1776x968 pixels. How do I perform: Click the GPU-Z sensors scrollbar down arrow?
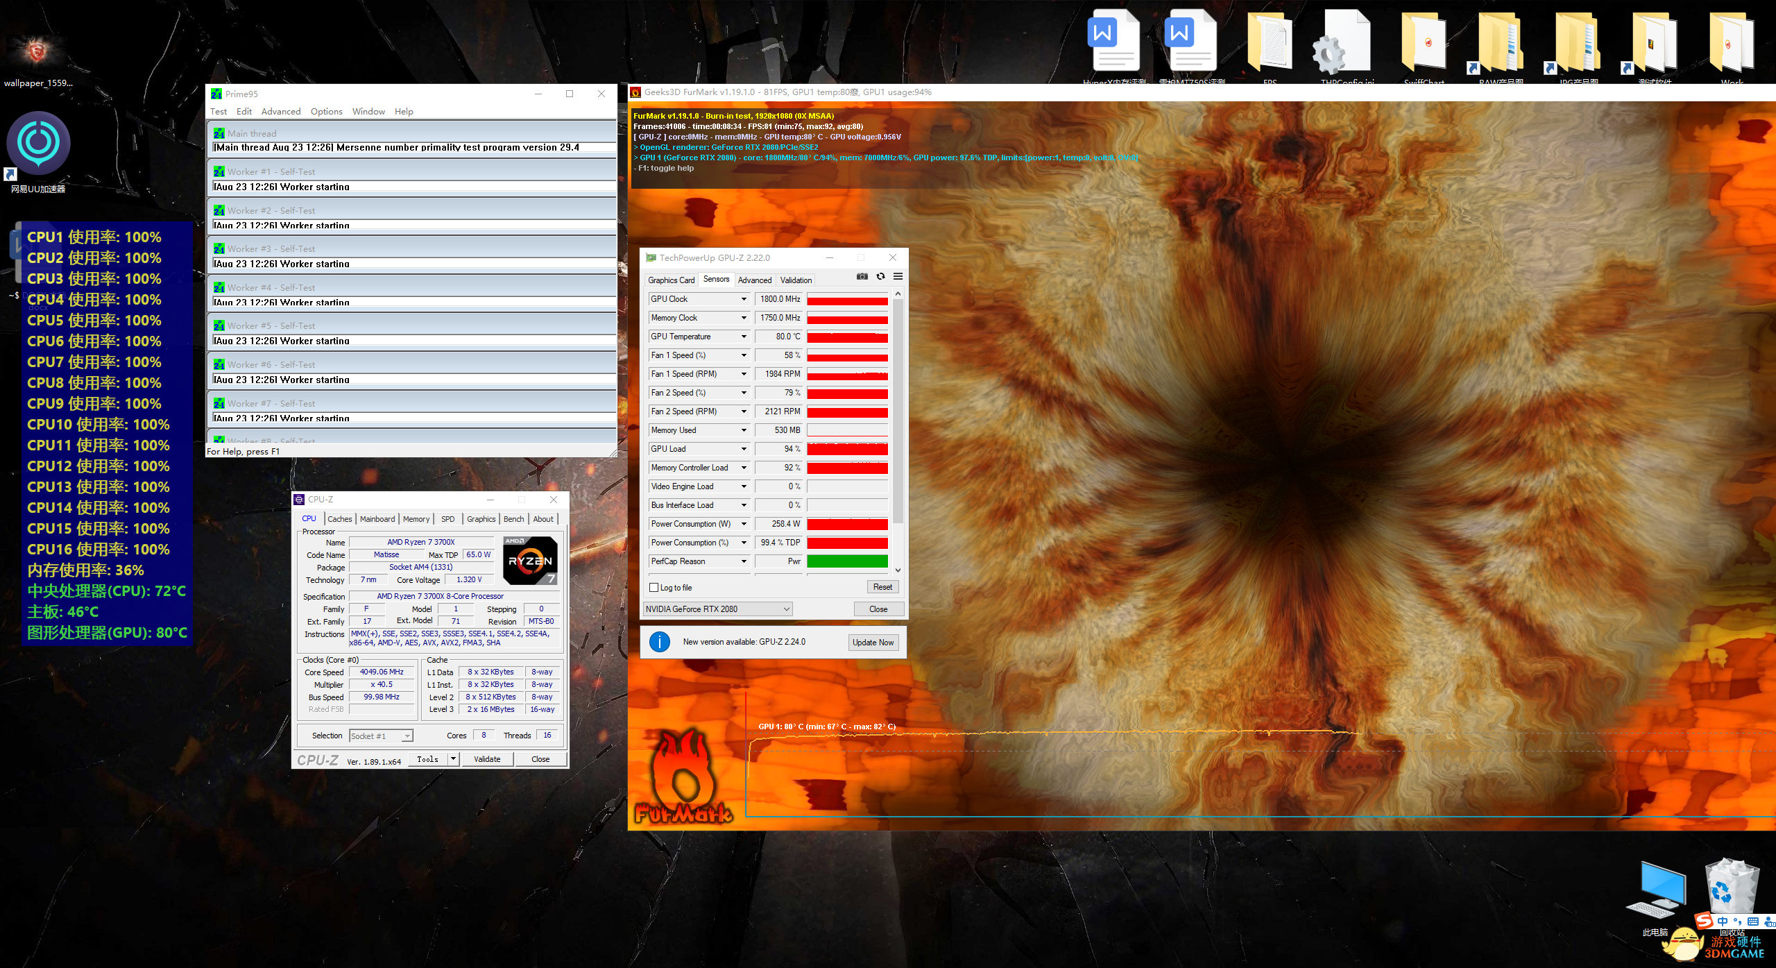898,570
